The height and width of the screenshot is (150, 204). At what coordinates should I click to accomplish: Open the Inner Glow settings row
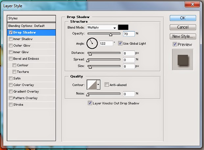pos(32,52)
